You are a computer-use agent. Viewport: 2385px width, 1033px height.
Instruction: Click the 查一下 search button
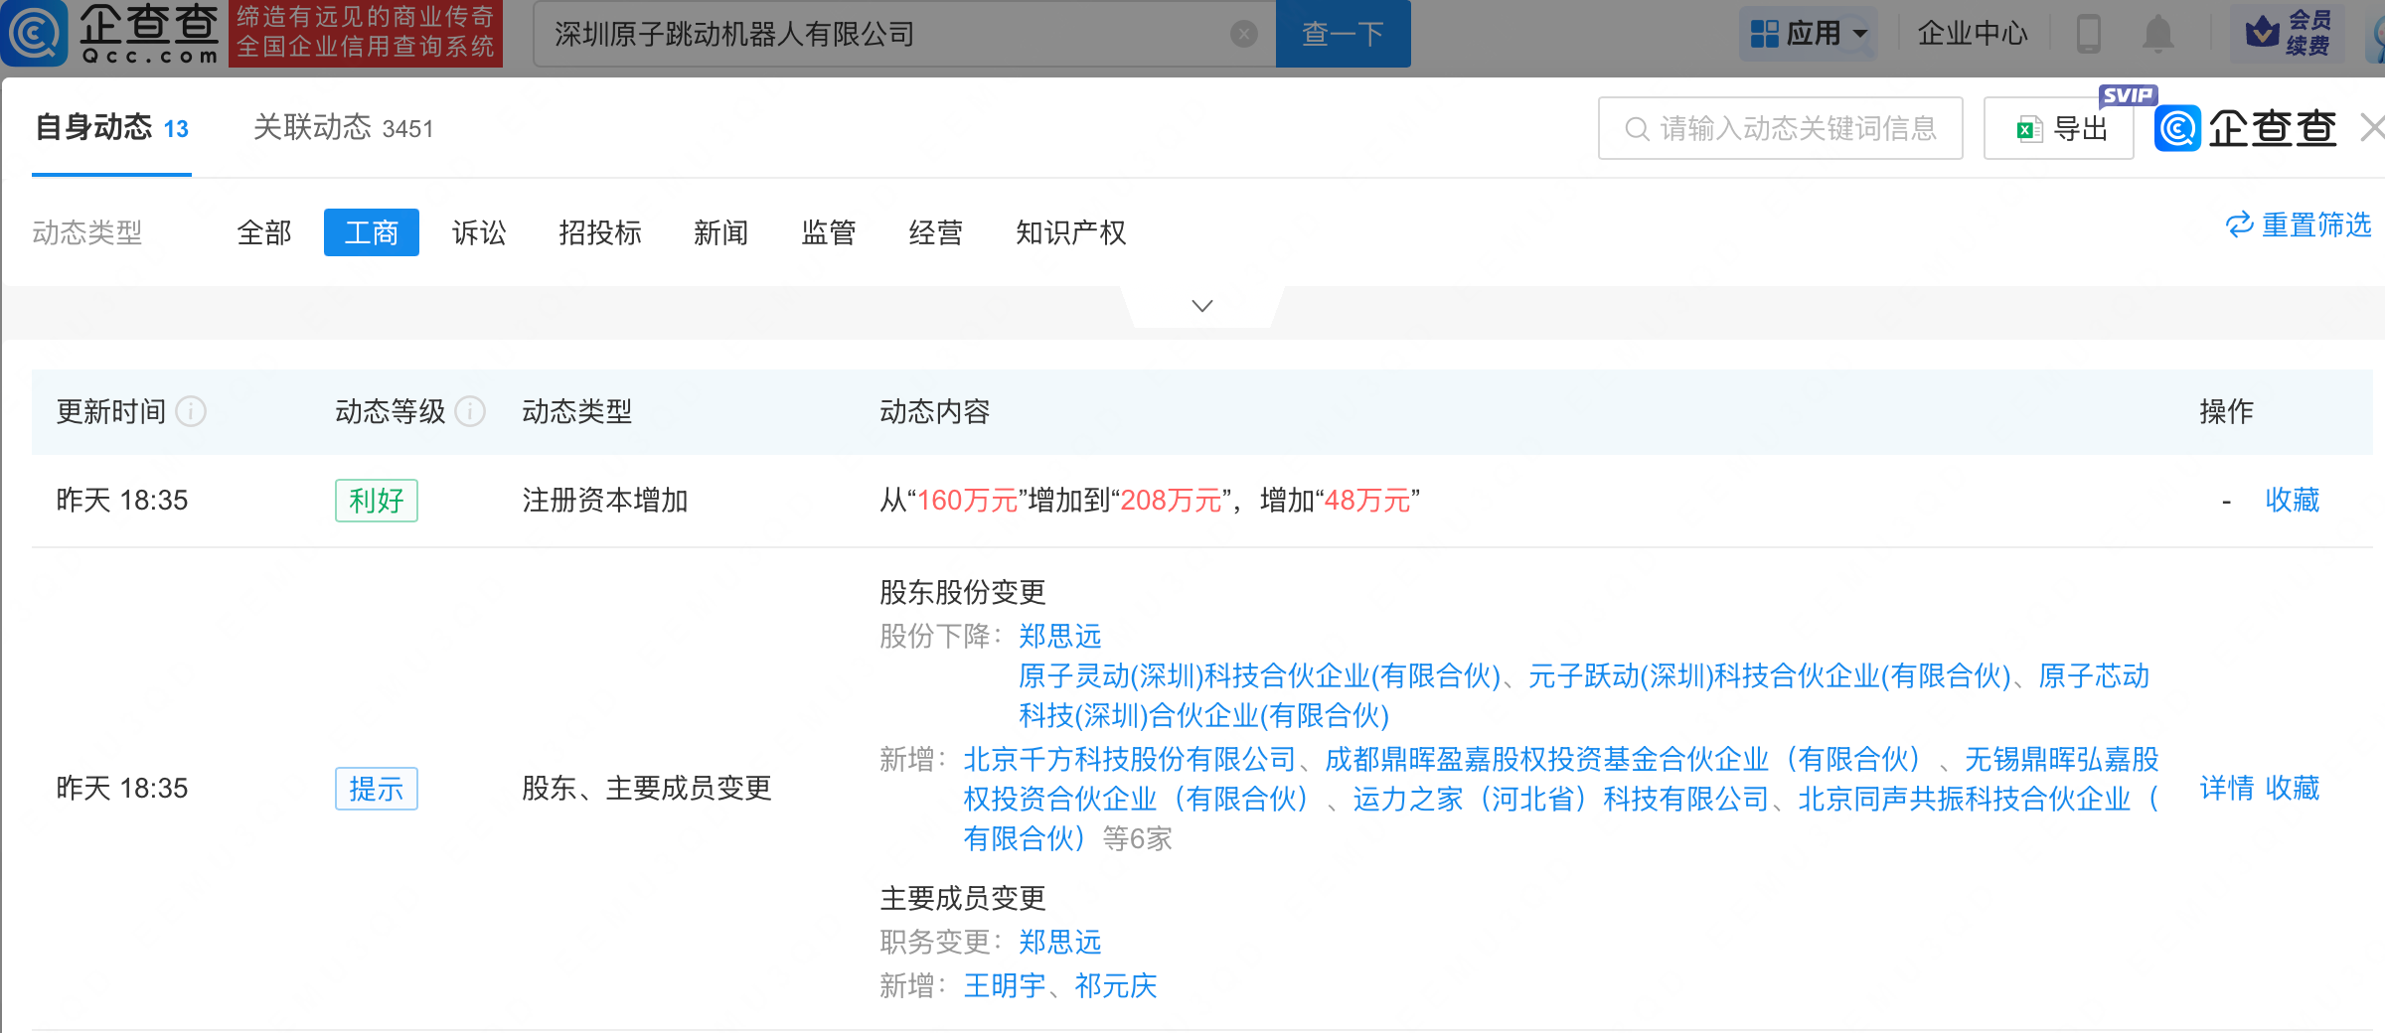(1342, 35)
